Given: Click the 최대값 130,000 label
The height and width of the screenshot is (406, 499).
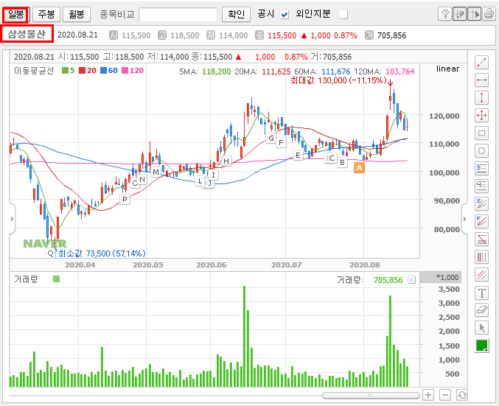Looking at the screenshot, I should 338,80.
